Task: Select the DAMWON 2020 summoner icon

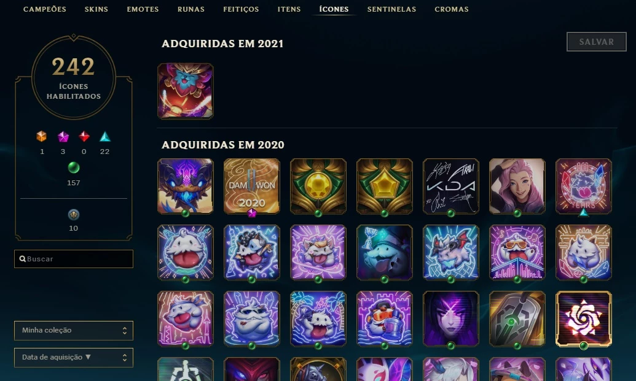Action: [251, 186]
